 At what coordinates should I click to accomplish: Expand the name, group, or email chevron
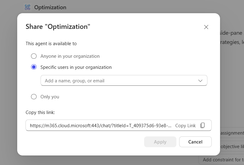(x=200, y=81)
